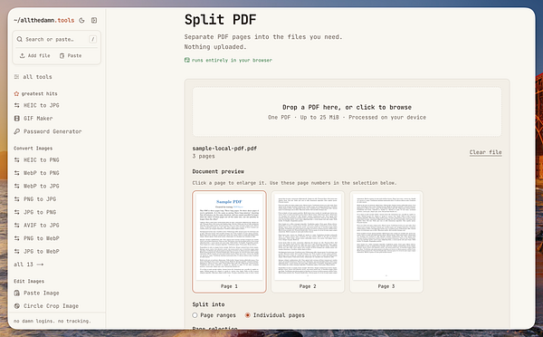Click the GIF Maker film icon
543x337 pixels.
(x=16, y=119)
